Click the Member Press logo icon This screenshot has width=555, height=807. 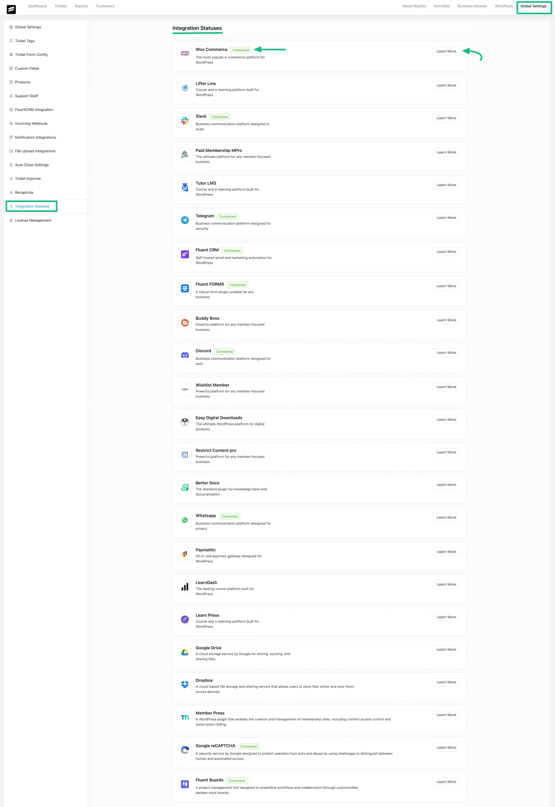click(185, 717)
